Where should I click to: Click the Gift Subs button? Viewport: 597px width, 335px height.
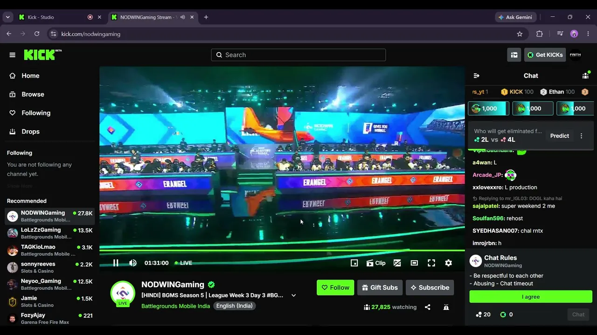coord(380,288)
